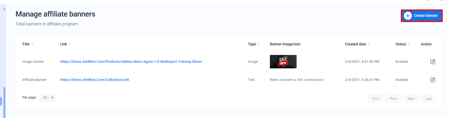Screen dimensions: 449x118
Task: Click the SALE 10% banner thumbnail
Action: click(x=283, y=62)
